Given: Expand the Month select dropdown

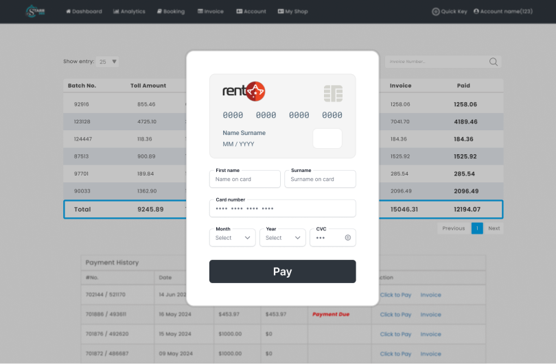Looking at the screenshot, I should (232, 238).
